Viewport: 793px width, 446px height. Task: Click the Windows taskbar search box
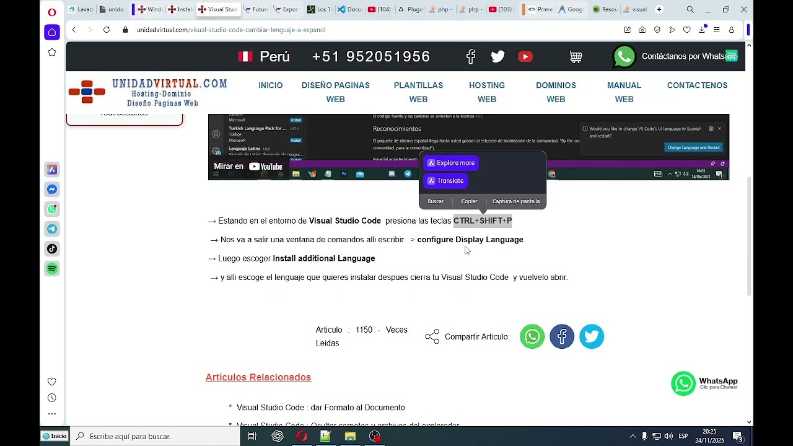(155, 436)
